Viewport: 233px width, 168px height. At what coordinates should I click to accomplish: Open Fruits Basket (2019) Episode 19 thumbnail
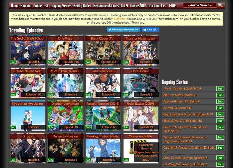click(x=140, y=115)
